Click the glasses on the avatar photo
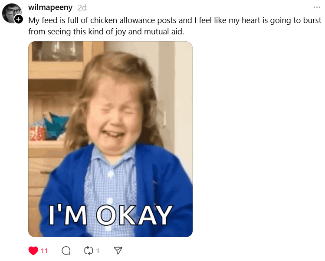The image size is (325, 261). pos(12,12)
